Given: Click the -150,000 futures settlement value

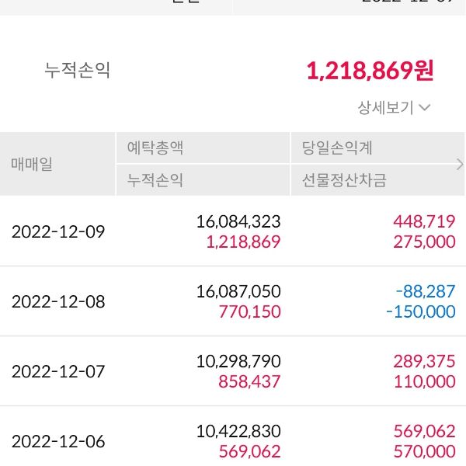Looking at the screenshot, I should tap(419, 311).
